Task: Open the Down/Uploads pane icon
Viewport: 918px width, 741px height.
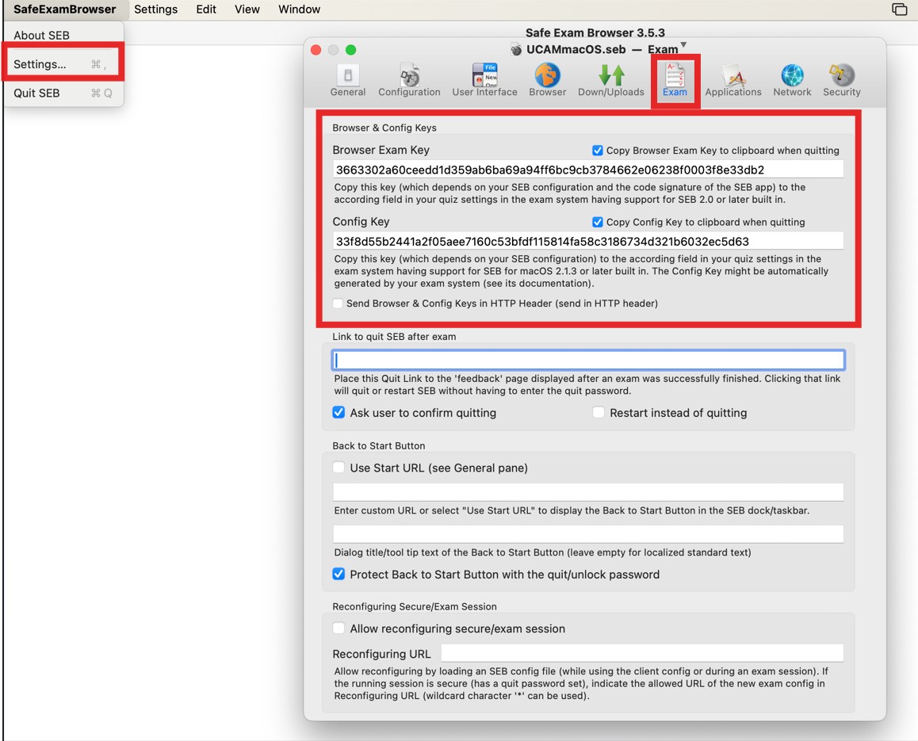Action: [x=610, y=78]
